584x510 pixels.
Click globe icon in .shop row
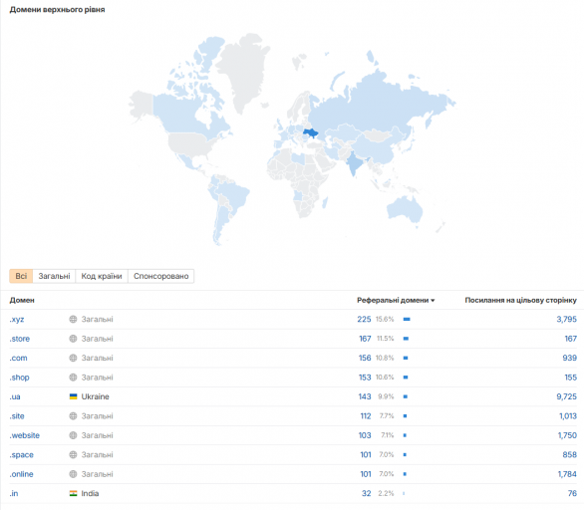pyautogui.click(x=73, y=378)
